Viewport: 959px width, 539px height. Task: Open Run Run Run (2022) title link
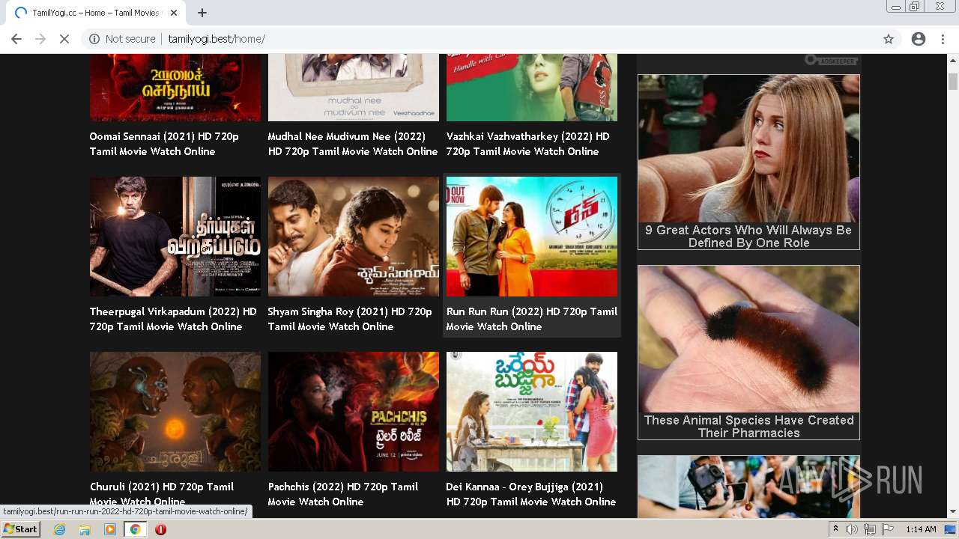(x=532, y=319)
